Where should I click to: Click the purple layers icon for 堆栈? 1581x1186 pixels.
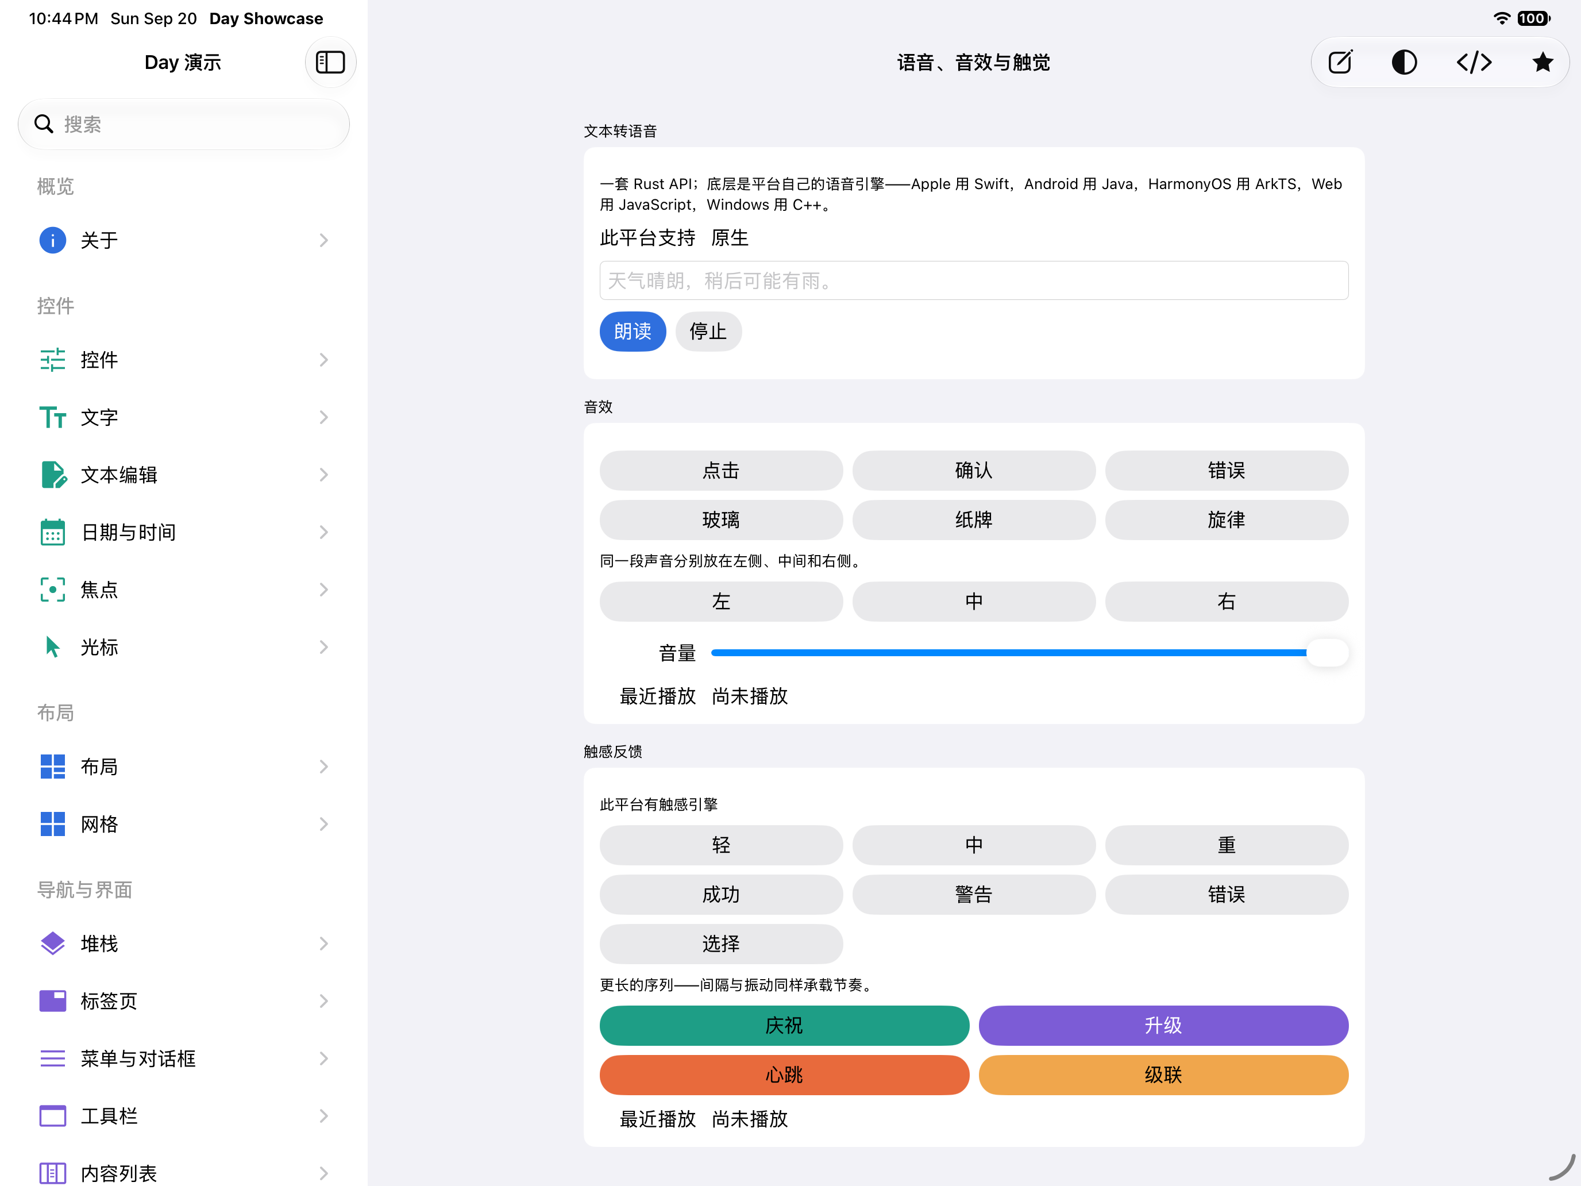52,943
